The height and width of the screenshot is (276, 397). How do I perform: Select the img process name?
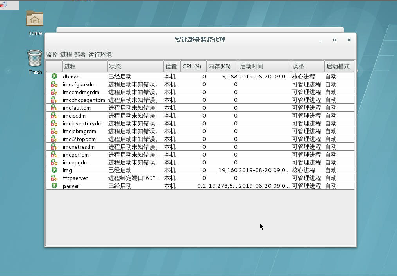tap(67, 170)
